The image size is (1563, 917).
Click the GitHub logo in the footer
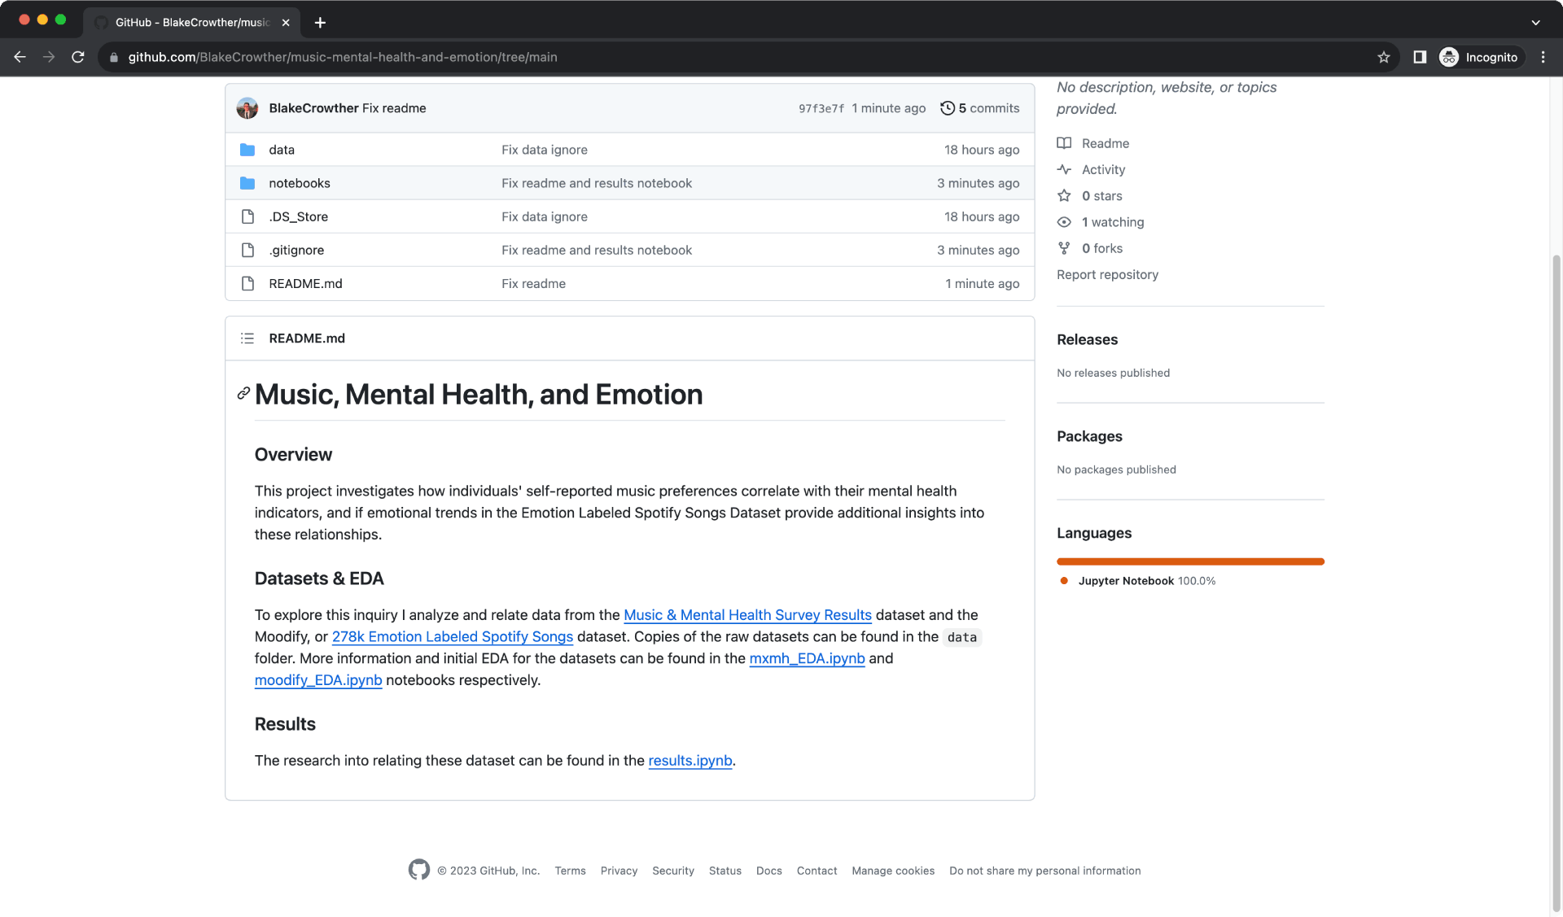click(418, 870)
